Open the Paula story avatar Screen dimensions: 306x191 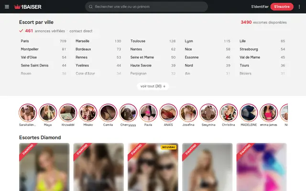point(148,113)
